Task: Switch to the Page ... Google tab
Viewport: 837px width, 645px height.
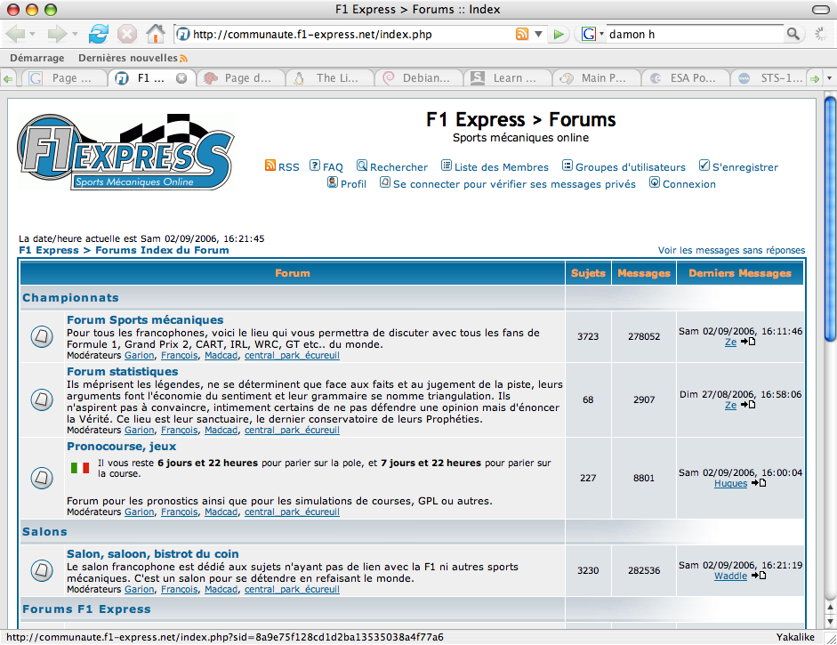Action: click(x=62, y=78)
